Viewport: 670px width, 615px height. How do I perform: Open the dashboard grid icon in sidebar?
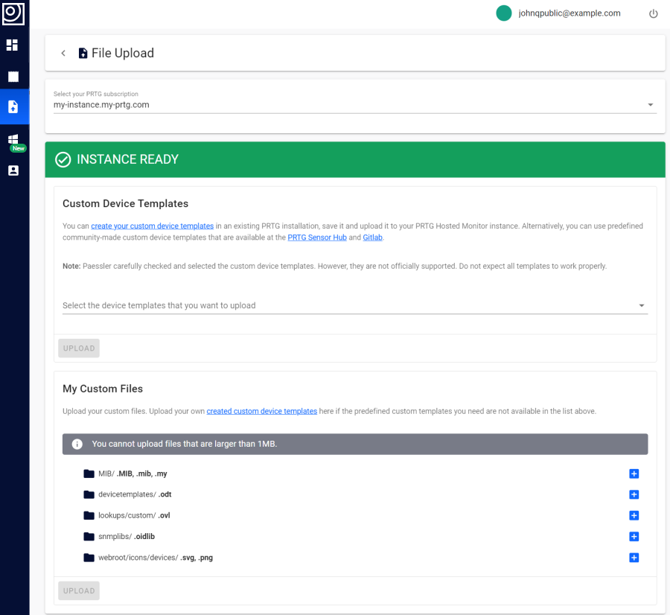coord(12,45)
